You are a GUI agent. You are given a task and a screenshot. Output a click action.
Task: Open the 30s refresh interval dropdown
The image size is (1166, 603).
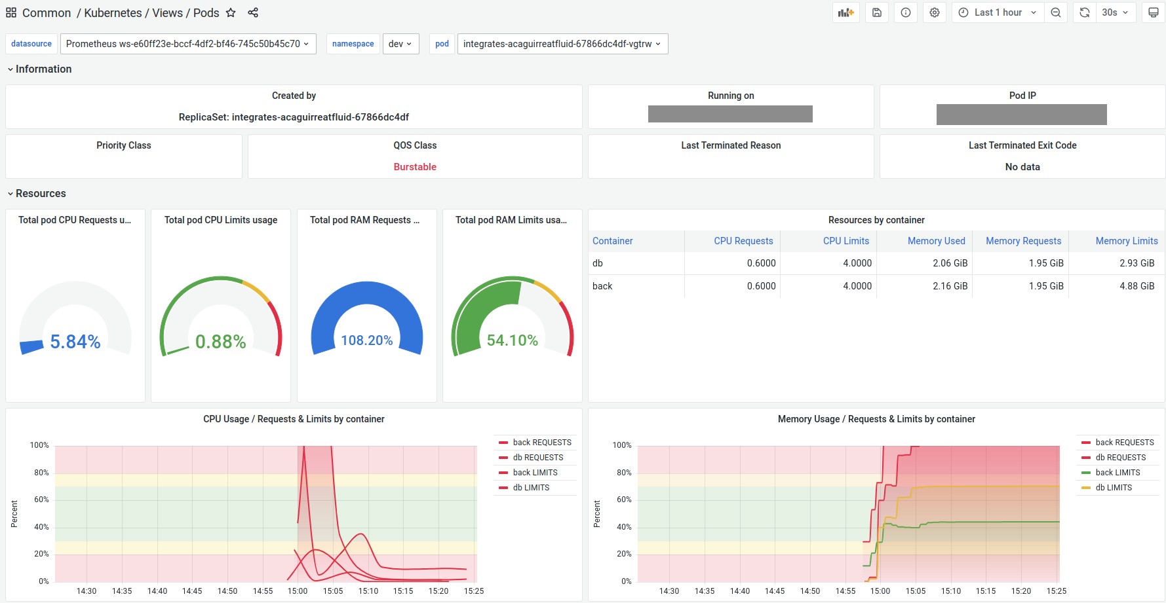1115,12
